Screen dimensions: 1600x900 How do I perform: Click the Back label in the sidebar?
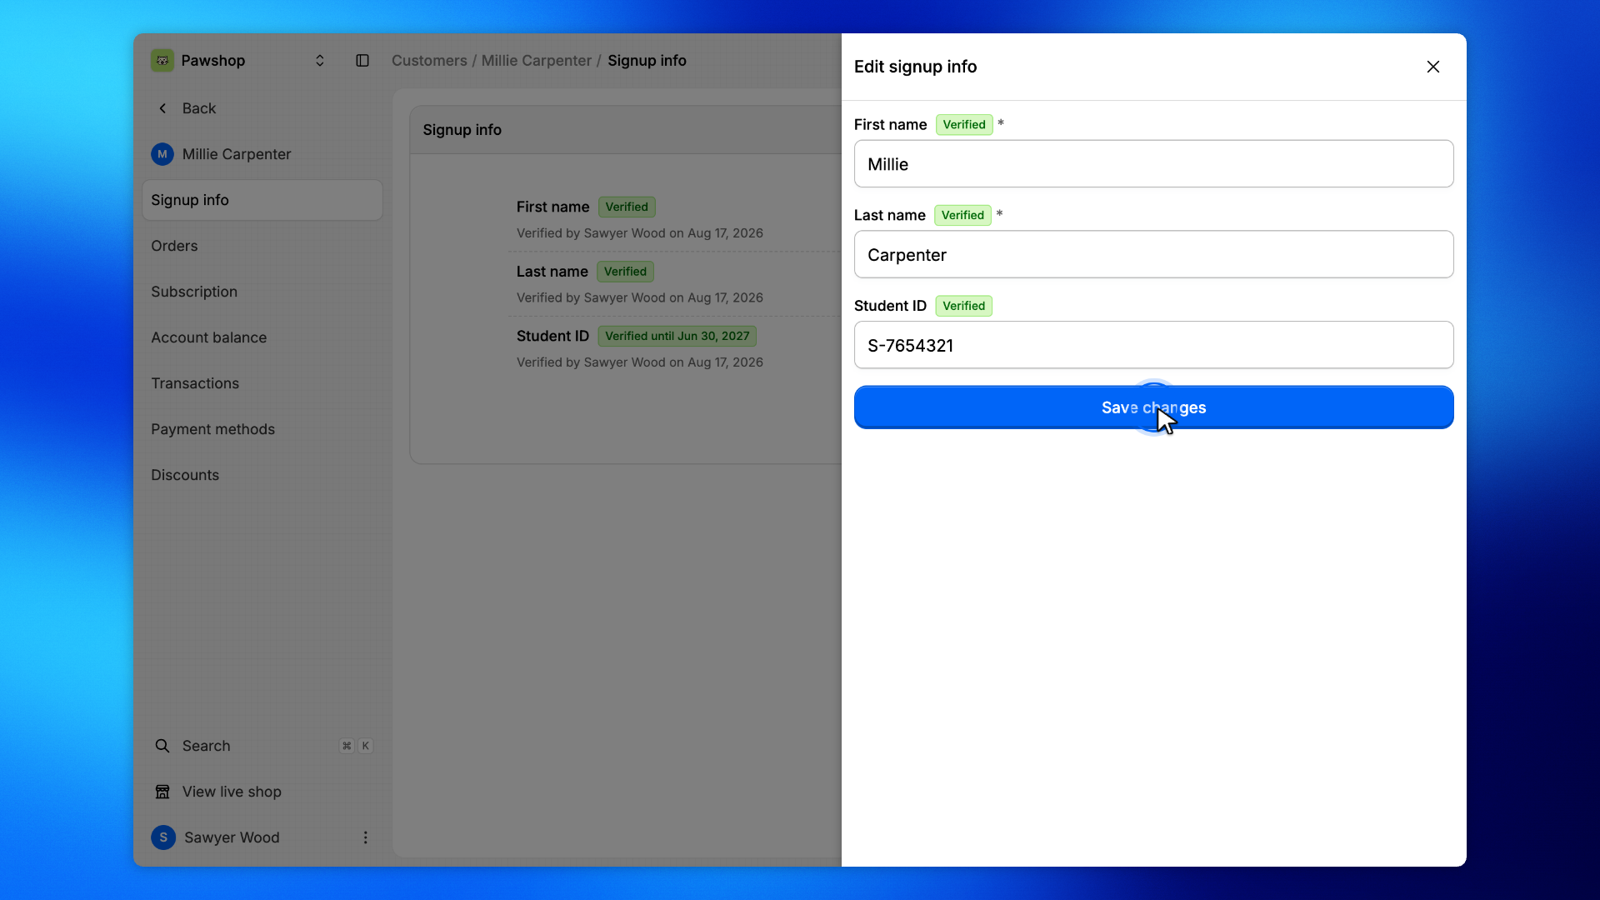[x=198, y=108]
